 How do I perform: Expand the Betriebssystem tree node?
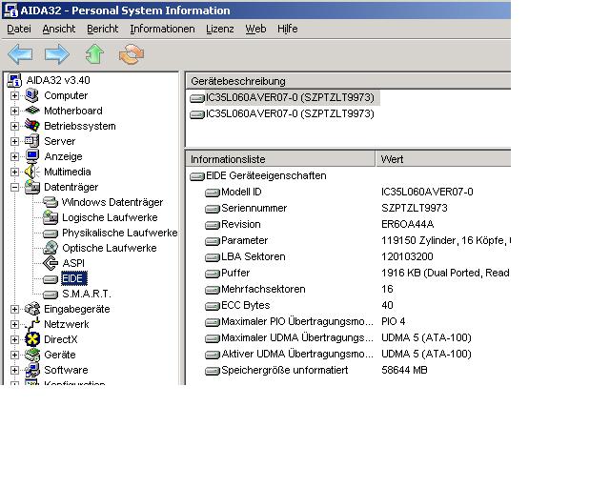[14, 126]
